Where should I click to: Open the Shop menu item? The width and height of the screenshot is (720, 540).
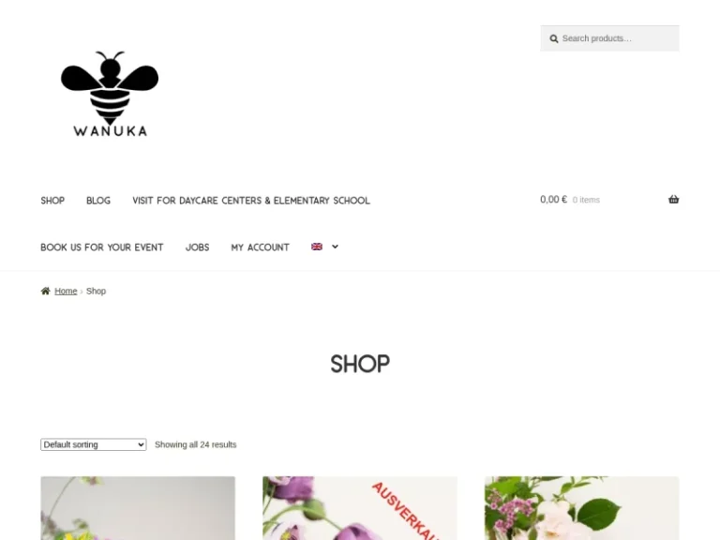tap(52, 201)
